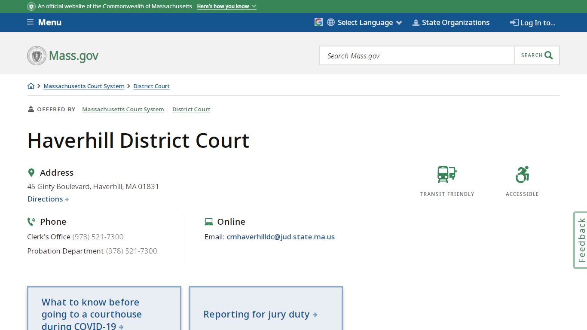Click the globe icon beside Select Language
Viewport: 587px width, 330px height.
(x=331, y=22)
